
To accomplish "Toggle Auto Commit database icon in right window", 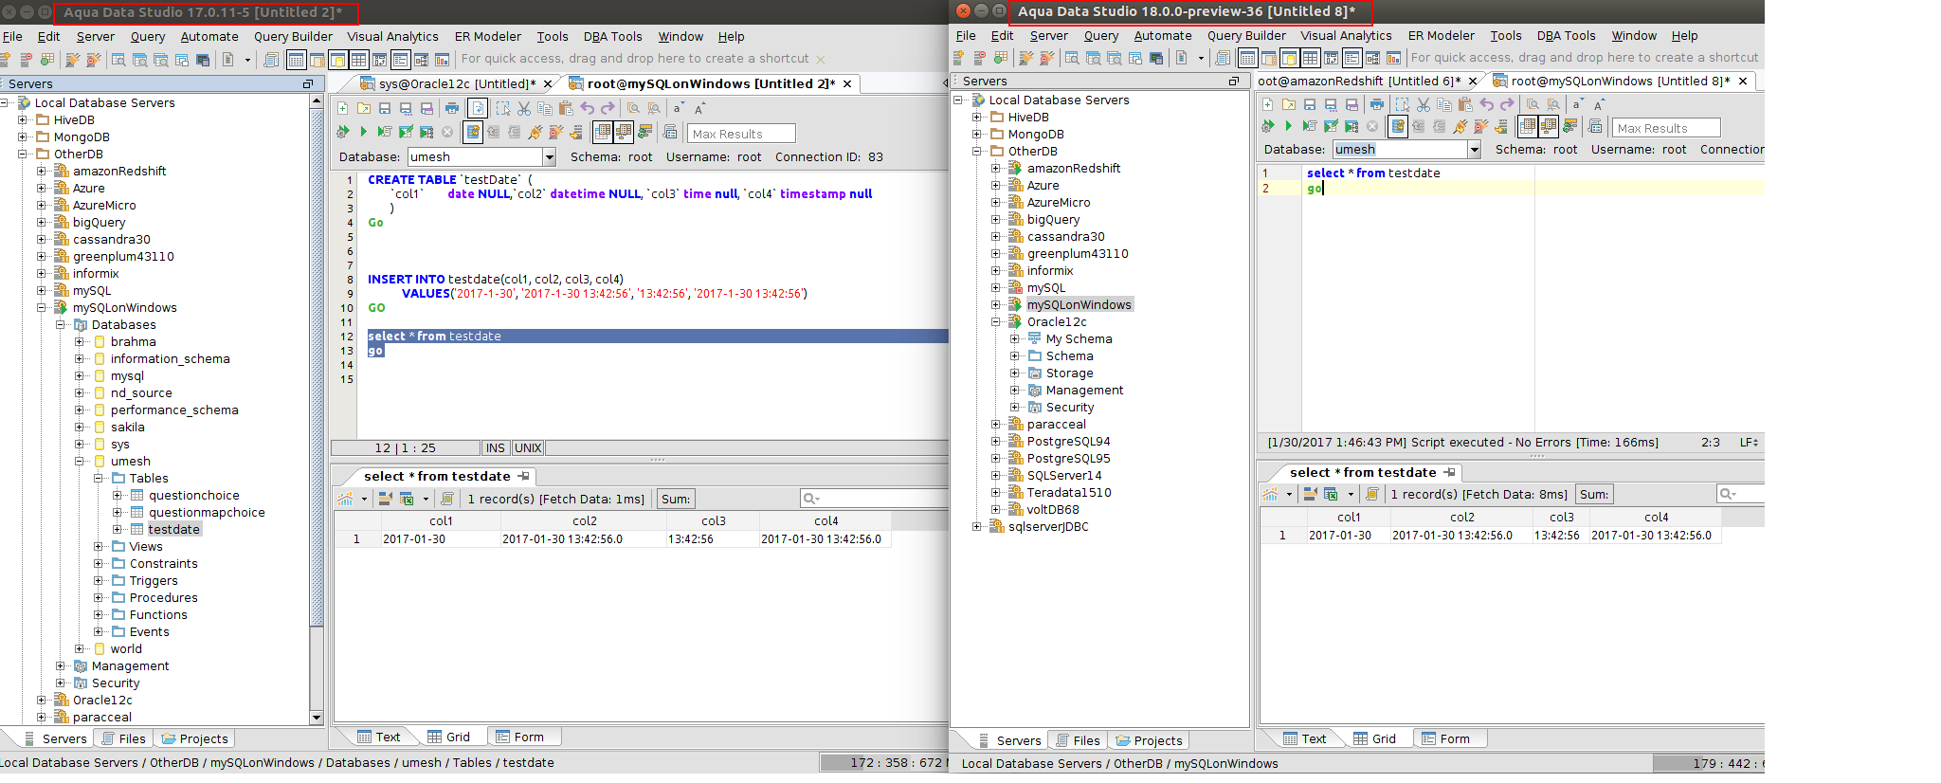I will coord(1398,126).
